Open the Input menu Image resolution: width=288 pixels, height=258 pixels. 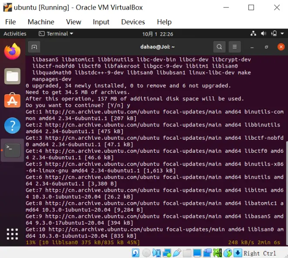coord(101,22)
